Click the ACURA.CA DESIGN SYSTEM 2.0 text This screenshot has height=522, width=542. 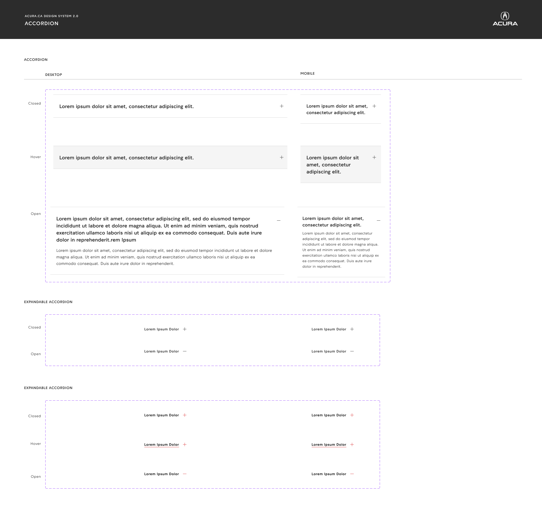coord(51,16)
